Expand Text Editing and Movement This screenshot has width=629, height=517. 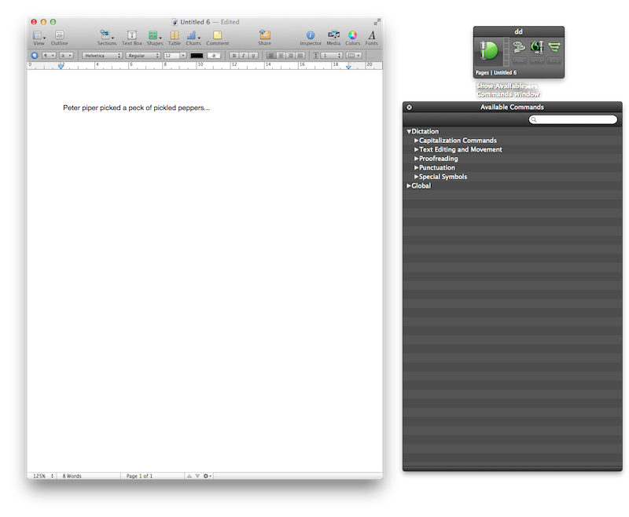417,149
